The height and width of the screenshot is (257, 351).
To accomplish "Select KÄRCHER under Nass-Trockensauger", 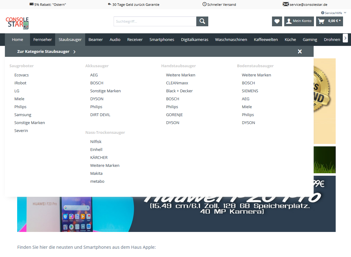I will point(99,157).
